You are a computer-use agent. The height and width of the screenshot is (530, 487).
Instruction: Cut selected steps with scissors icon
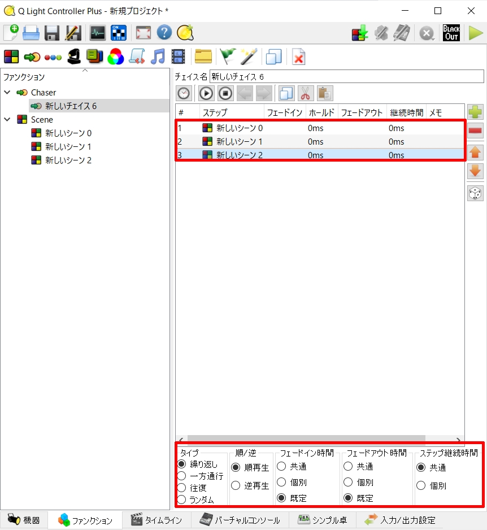point(306,93)
